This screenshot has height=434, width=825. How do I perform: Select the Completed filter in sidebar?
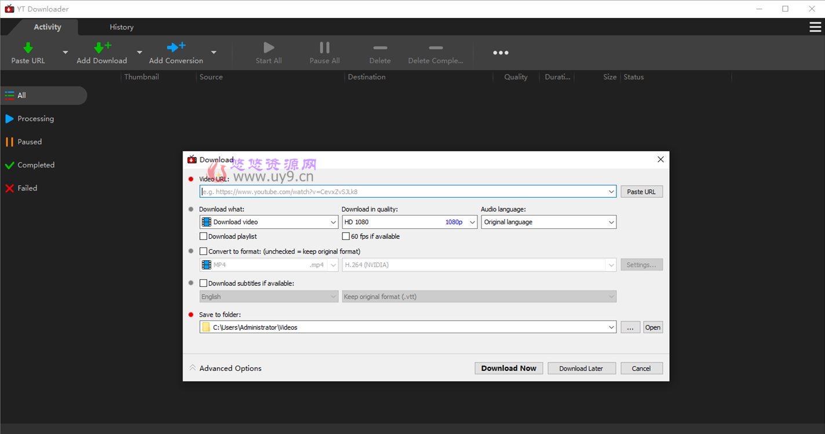(x=36, y=165)
